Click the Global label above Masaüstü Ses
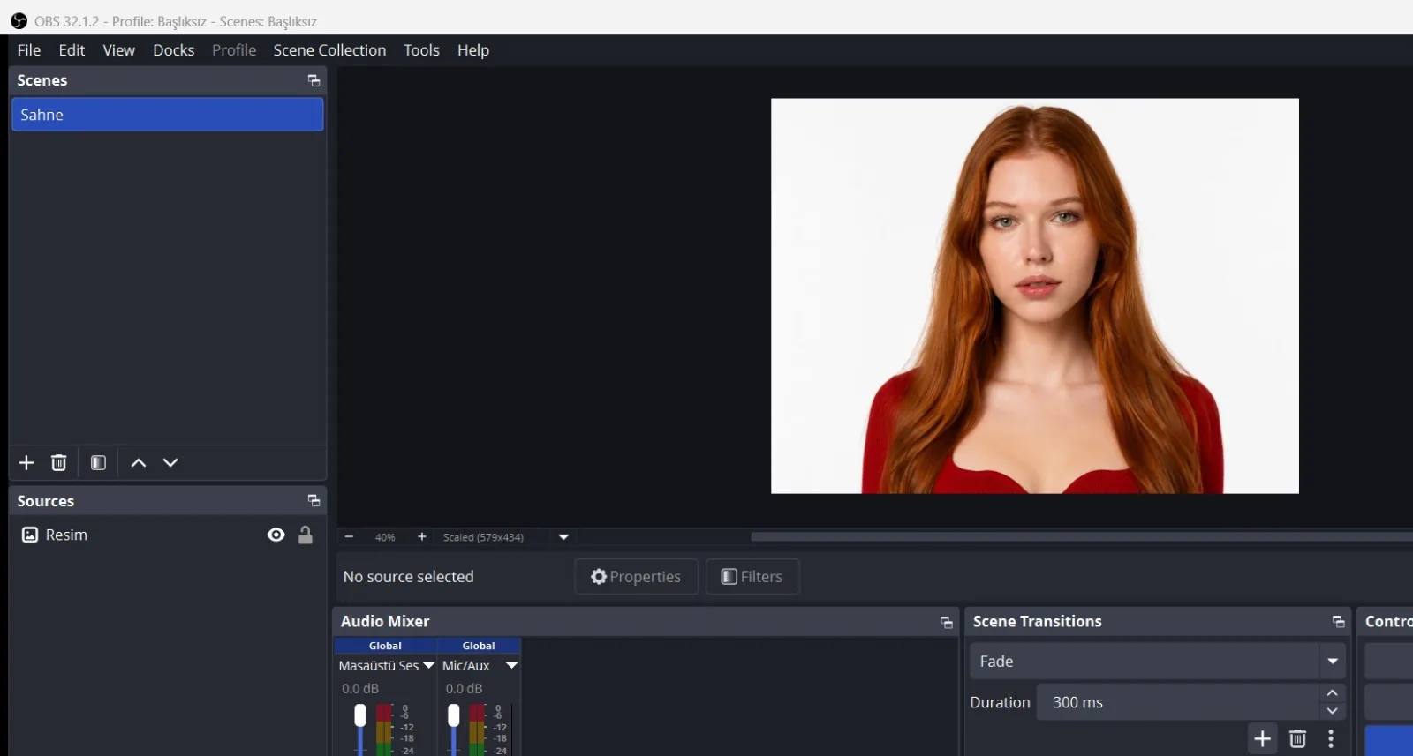 [x=385, y=646]
